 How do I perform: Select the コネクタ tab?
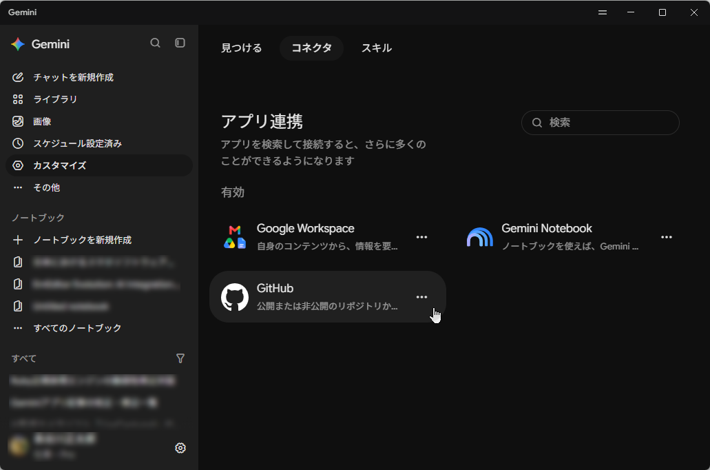point(311,48)
